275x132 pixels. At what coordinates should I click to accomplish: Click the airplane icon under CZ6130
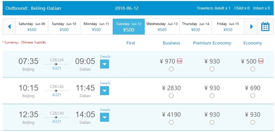click(56, 117)
